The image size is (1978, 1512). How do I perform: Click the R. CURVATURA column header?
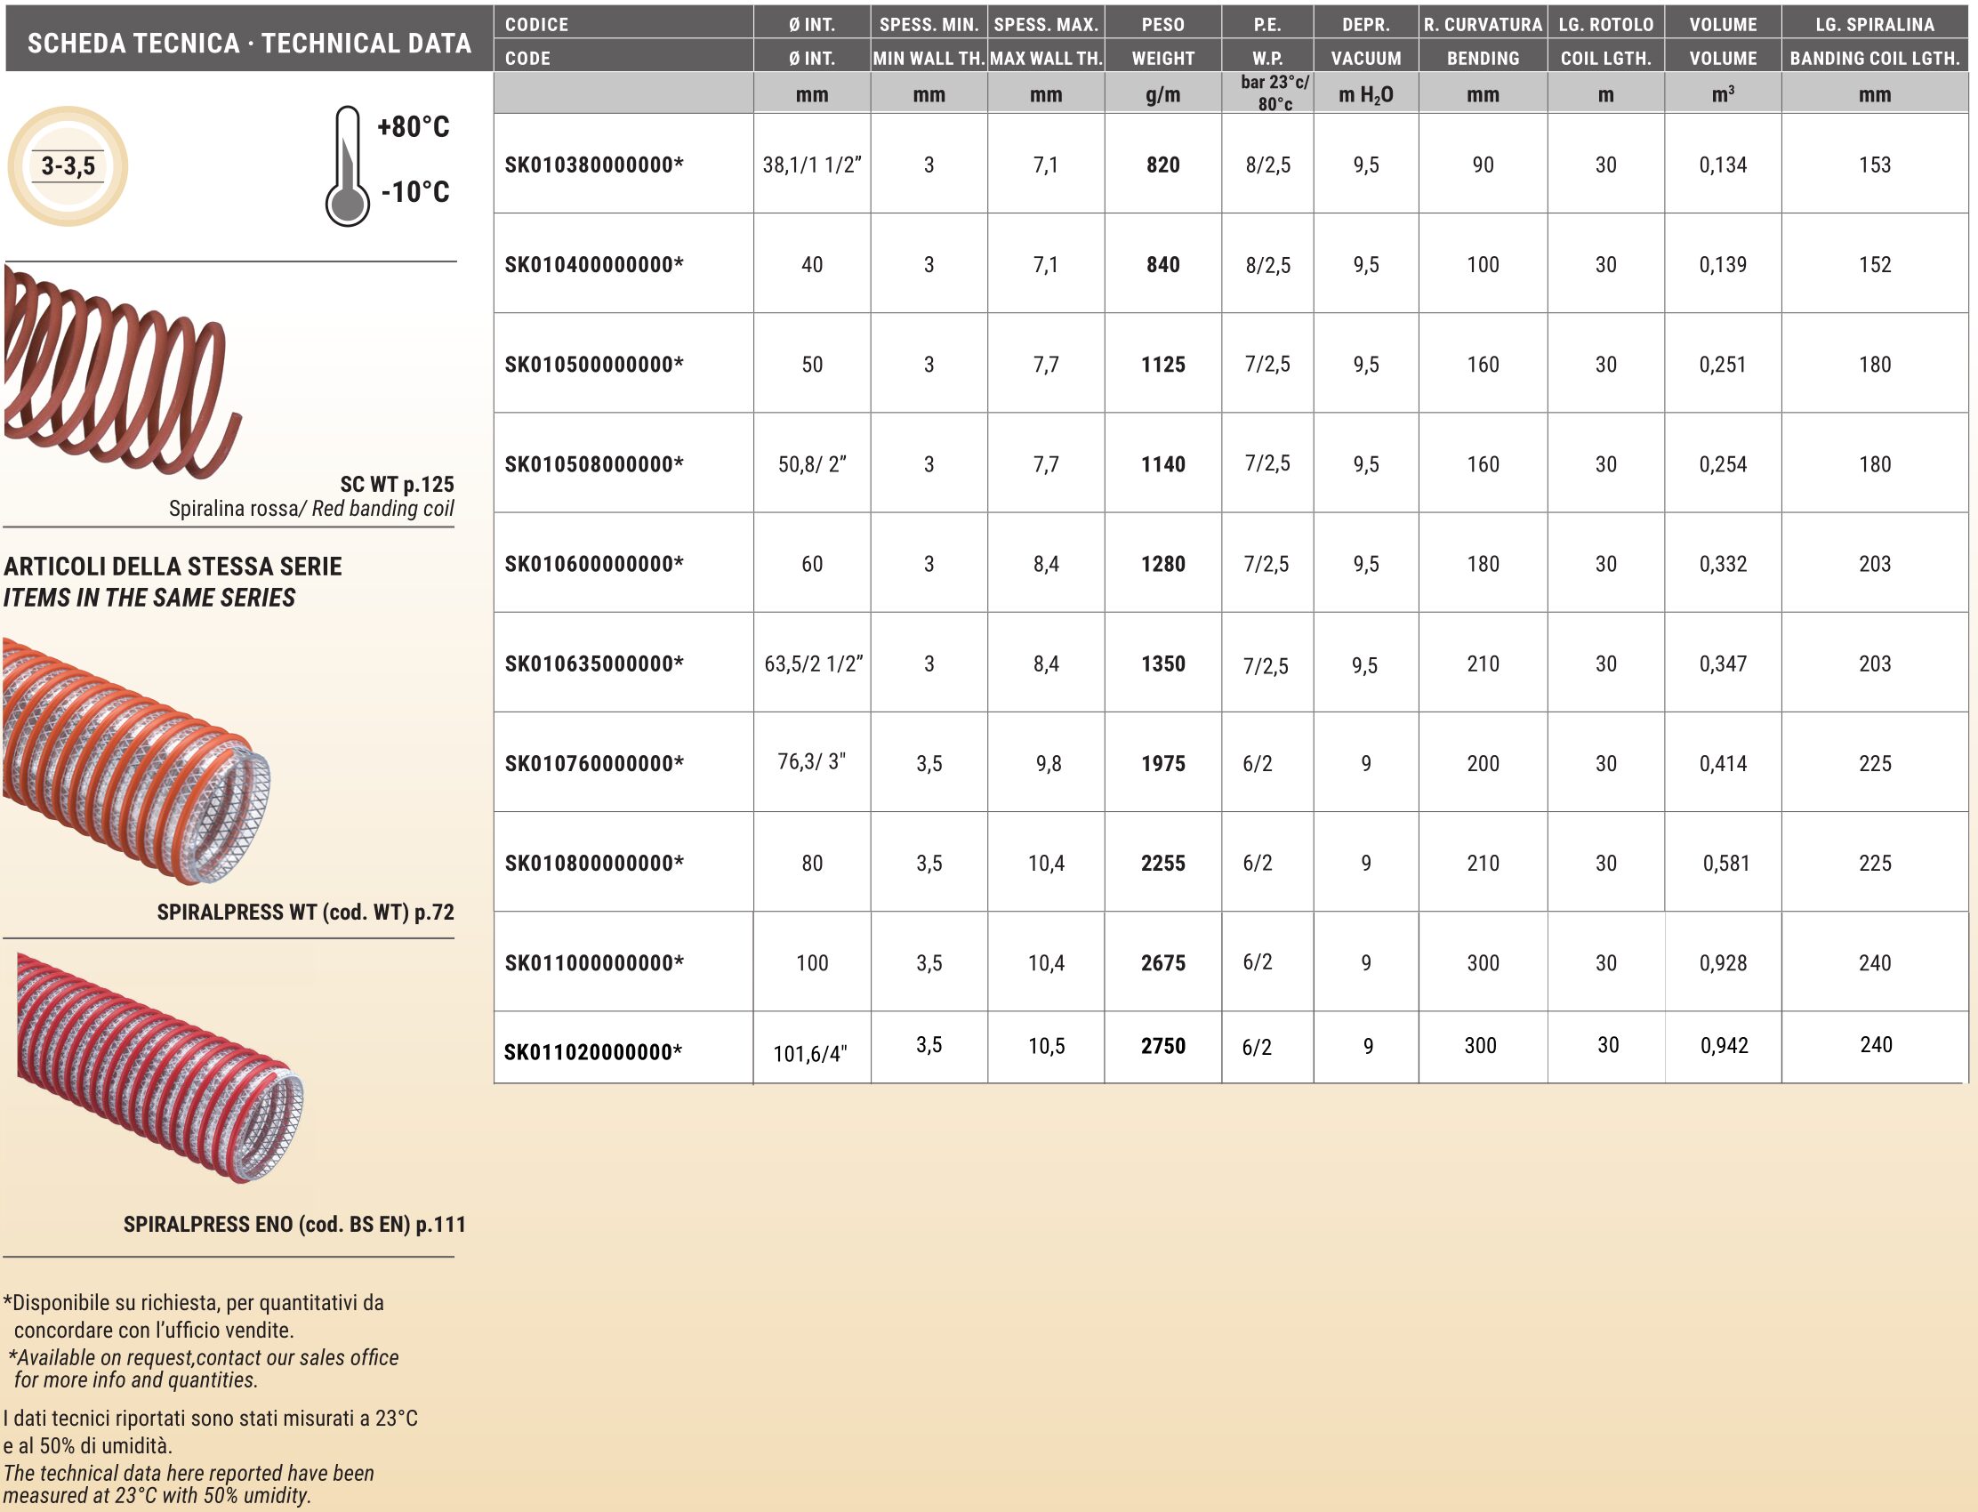click(x=1482, y=24)
